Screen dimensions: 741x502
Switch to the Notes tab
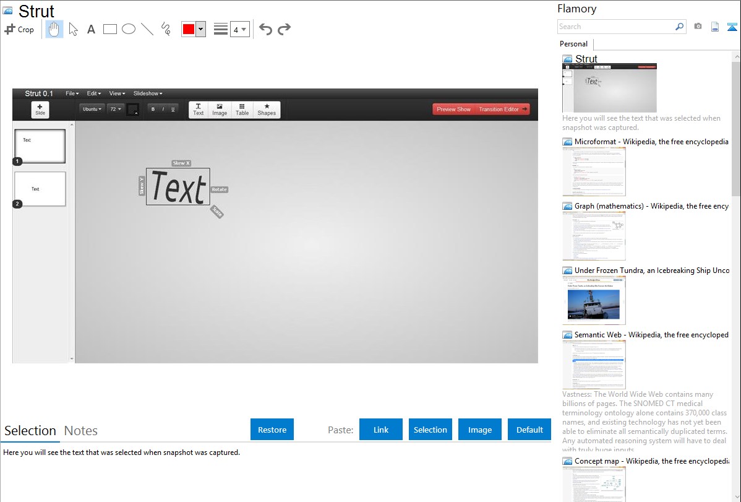tap(81, 431)
